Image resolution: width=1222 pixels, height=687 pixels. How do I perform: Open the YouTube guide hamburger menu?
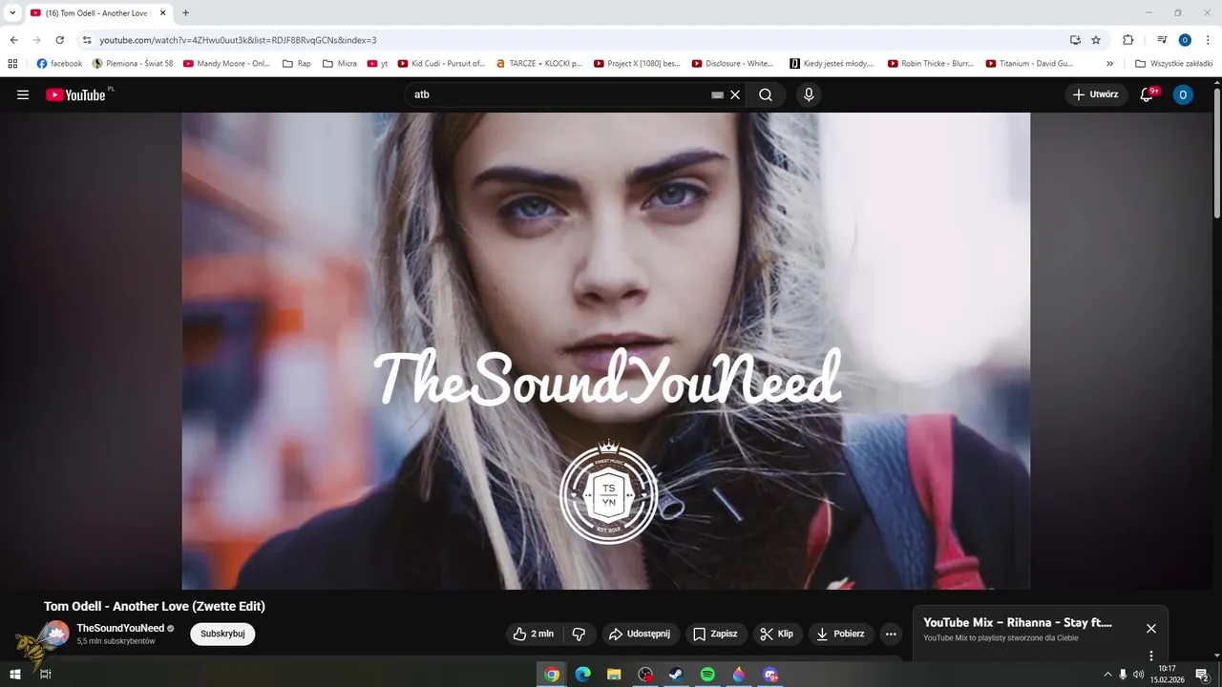(x=23, y=94)
